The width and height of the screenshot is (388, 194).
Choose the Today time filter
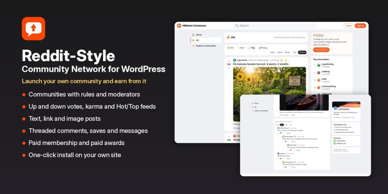click(x=272, y=53)
